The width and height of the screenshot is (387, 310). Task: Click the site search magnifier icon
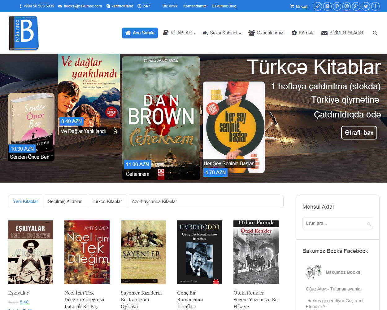[375, 33]
